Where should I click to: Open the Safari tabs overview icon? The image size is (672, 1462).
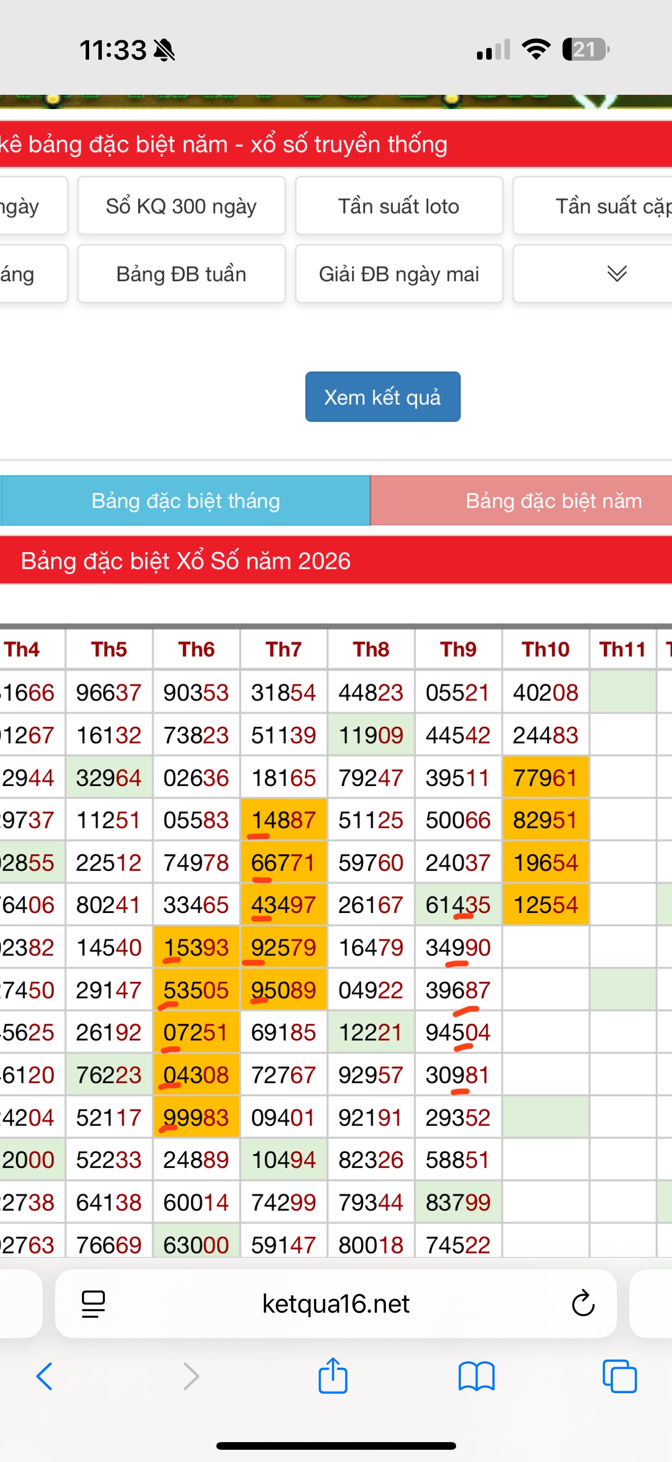click(619, 1376)
